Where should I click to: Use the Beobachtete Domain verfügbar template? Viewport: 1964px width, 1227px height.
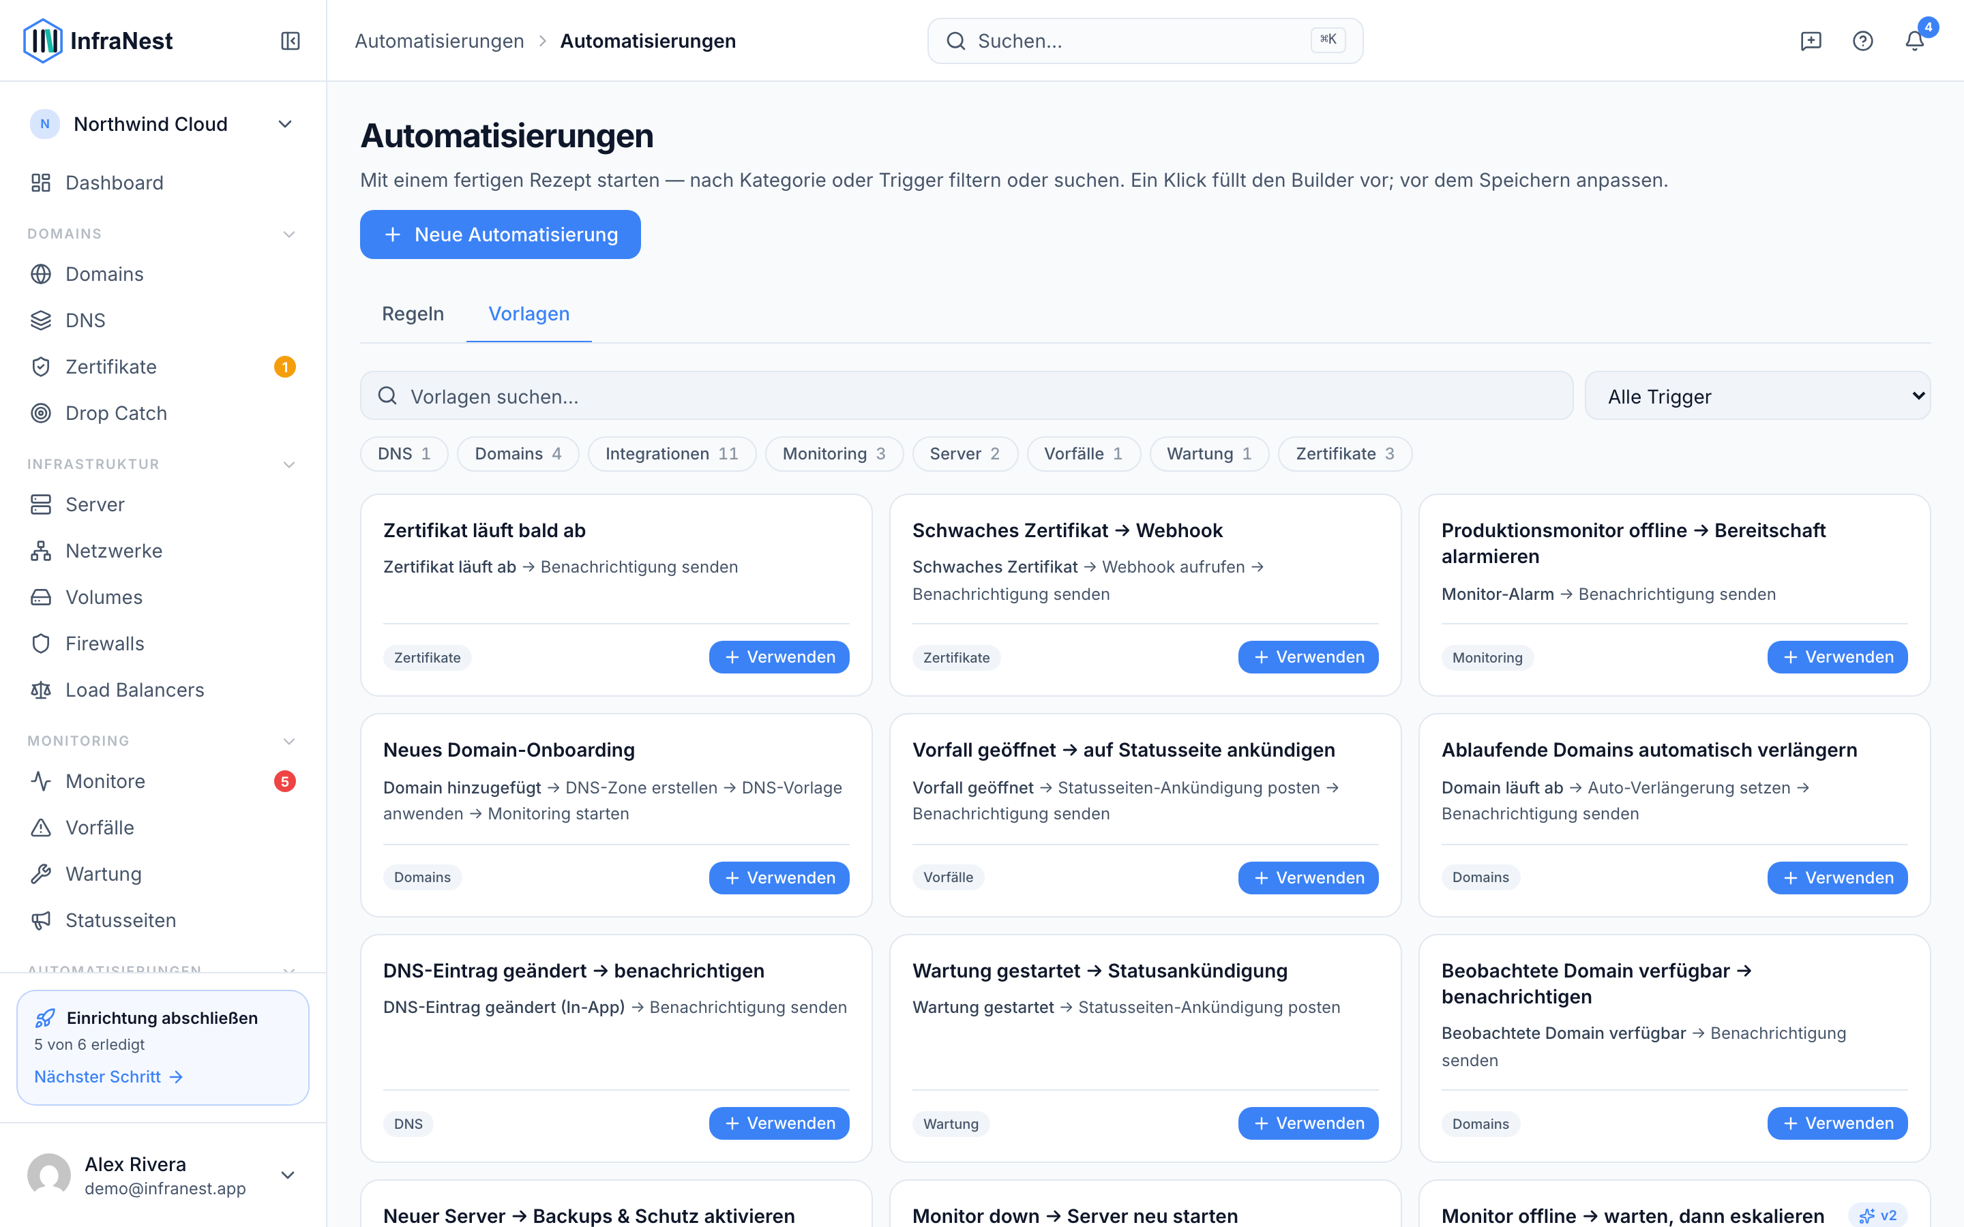(x=1837, y=1123)
